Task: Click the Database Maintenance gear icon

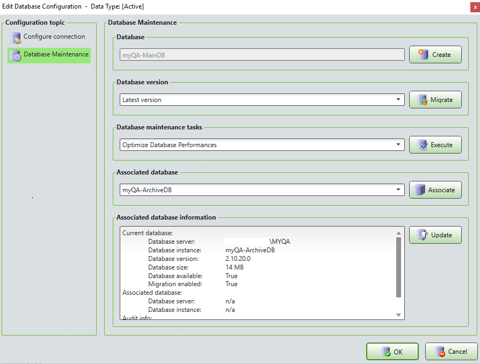Action: [x=16, y=55]
